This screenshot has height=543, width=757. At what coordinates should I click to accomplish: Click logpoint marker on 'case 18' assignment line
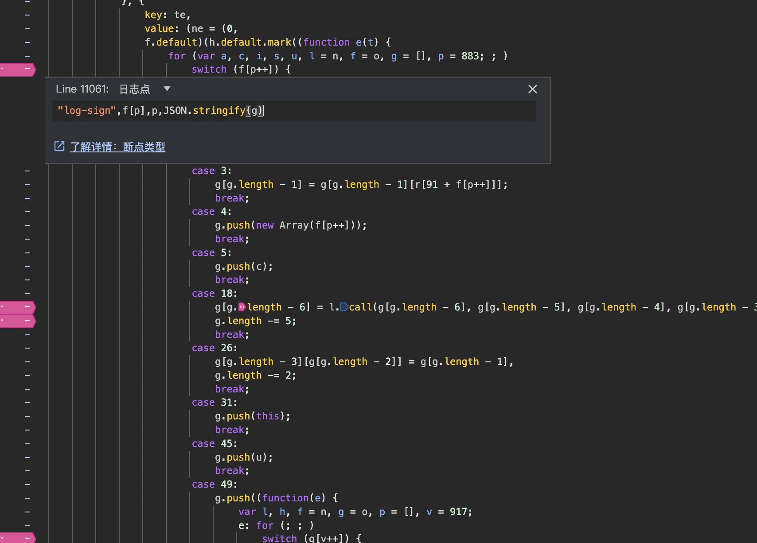click(18, 307)
